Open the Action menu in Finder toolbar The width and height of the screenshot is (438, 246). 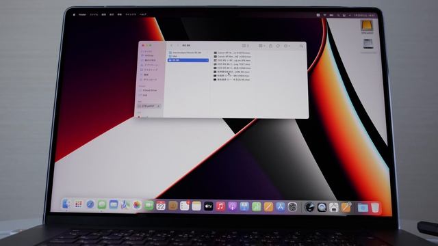click(x=287, y=46)
